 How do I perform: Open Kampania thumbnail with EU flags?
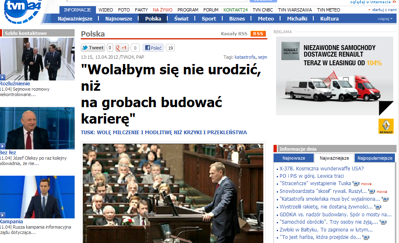coord(37,197)
